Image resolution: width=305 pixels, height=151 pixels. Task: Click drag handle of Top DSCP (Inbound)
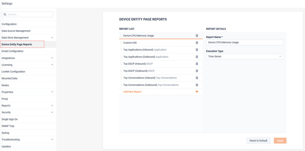click(121, 64)
